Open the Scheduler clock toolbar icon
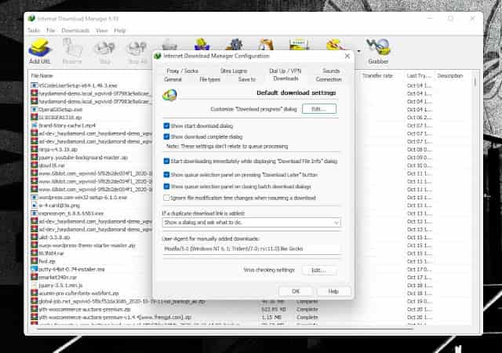 click(267, 44)
